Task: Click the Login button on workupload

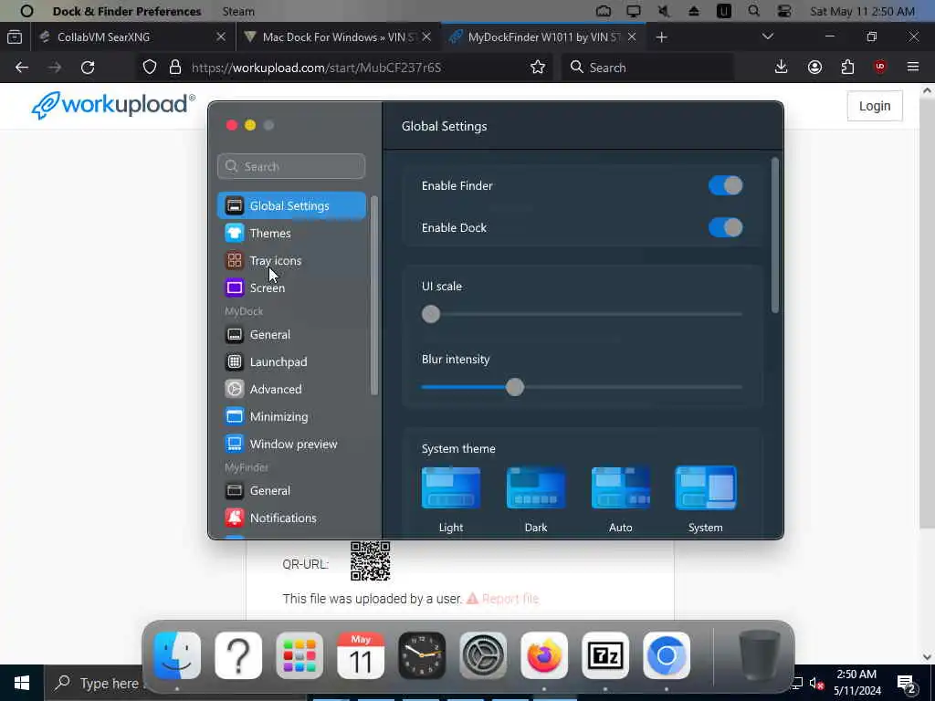Action: click(875, 106)
